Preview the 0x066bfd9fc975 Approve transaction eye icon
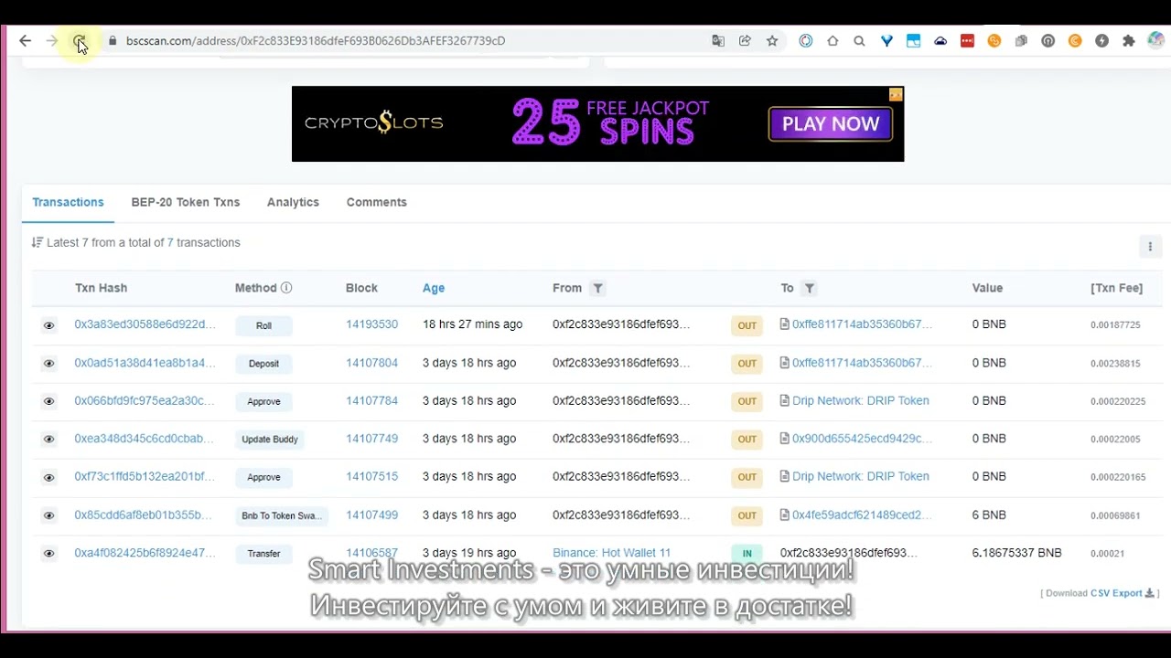This screenshot has width=1171, height=658. tap(49, 401)
